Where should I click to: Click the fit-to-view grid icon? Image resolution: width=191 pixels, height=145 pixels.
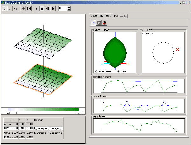click(23, 9)
